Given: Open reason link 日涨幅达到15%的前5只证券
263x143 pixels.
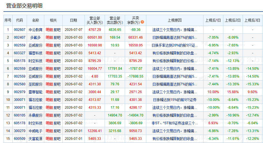Looking at the screenshot, I should pyautogui.click(x=174, y=100).
